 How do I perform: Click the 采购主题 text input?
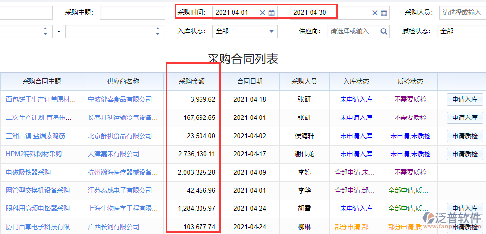(132, 13)
